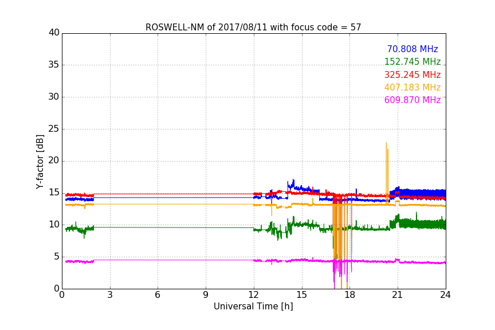495x330 pixels.
Task: Select the 152.745 MHz legend label
Action: coord(412,61)
